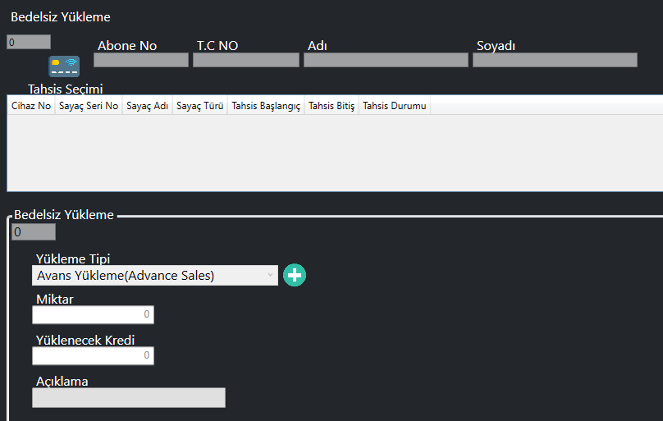The height and width of the screenshot is (421, 663).
Task: Sort by Cihaz No column header
Action: coord(31,106)
